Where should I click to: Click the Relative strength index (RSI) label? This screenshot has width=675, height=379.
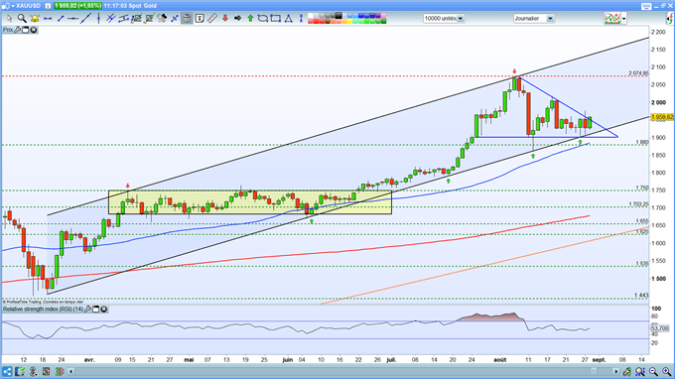(43, 309)
